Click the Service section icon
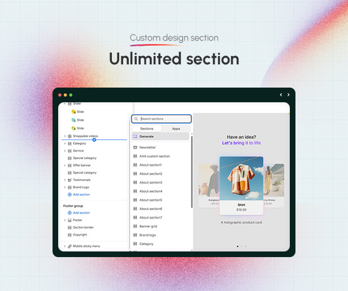 coord(69,151)
